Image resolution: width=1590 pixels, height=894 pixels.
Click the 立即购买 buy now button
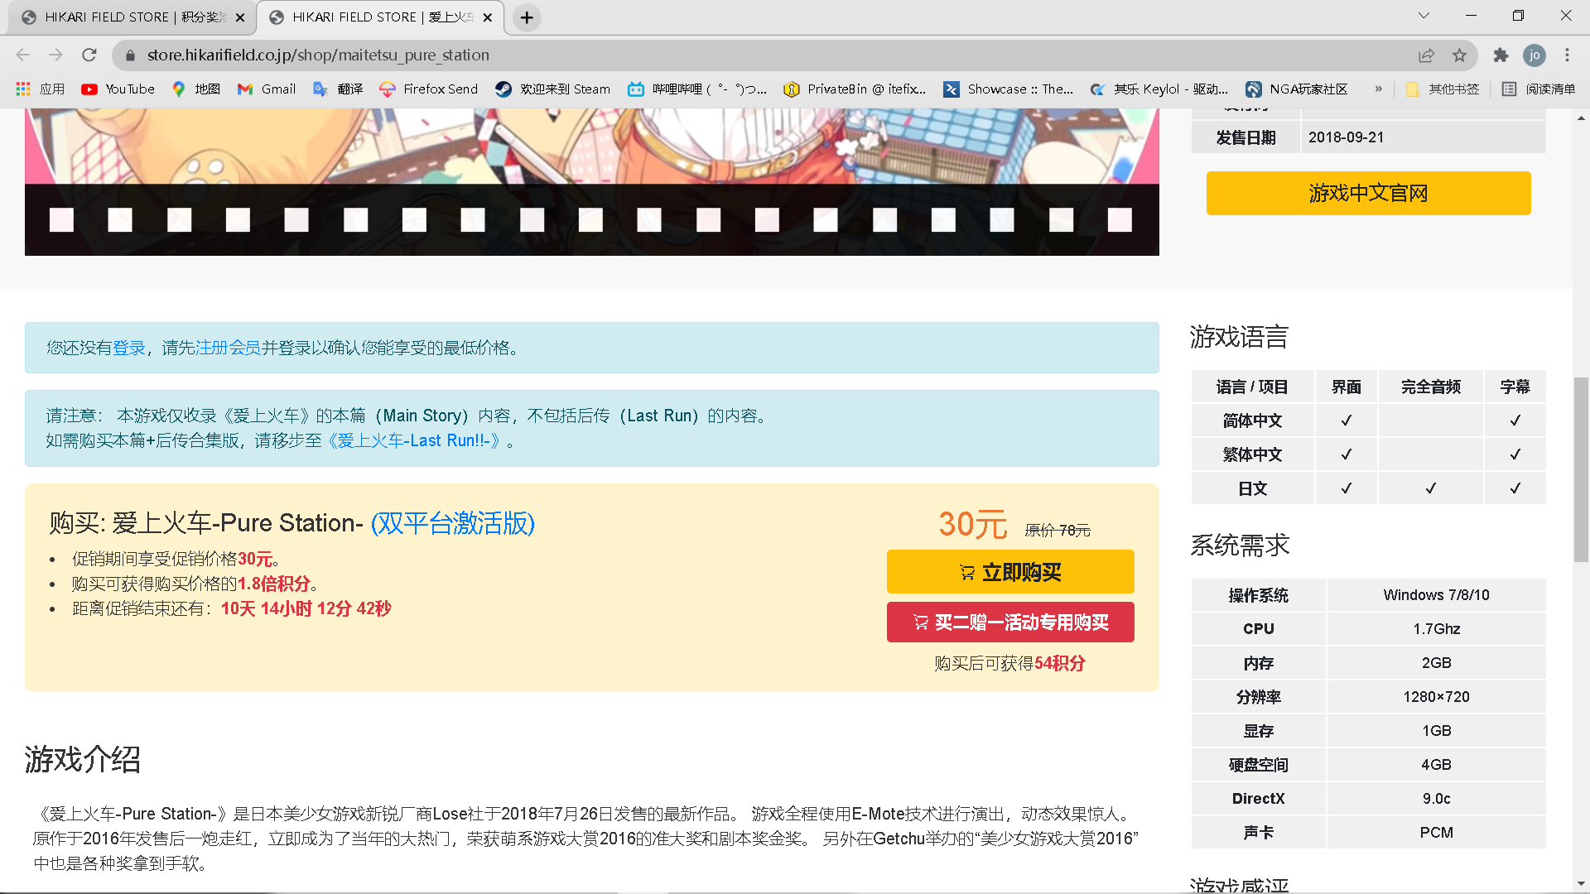[x=1010, y=572]
